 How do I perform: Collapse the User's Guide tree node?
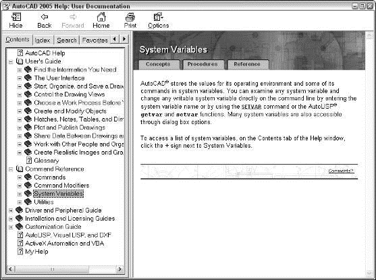[11, 62]
